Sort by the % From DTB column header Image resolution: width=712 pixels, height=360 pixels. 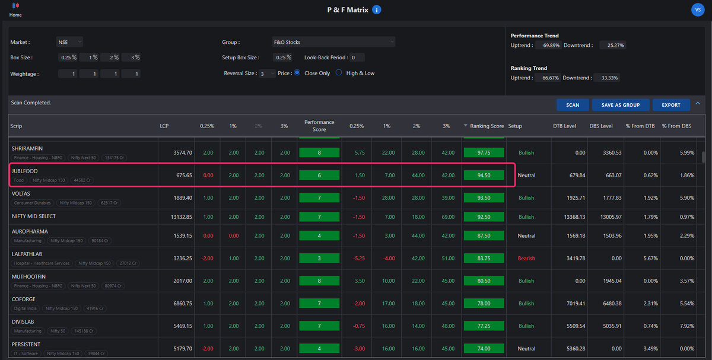click(640, 126)
